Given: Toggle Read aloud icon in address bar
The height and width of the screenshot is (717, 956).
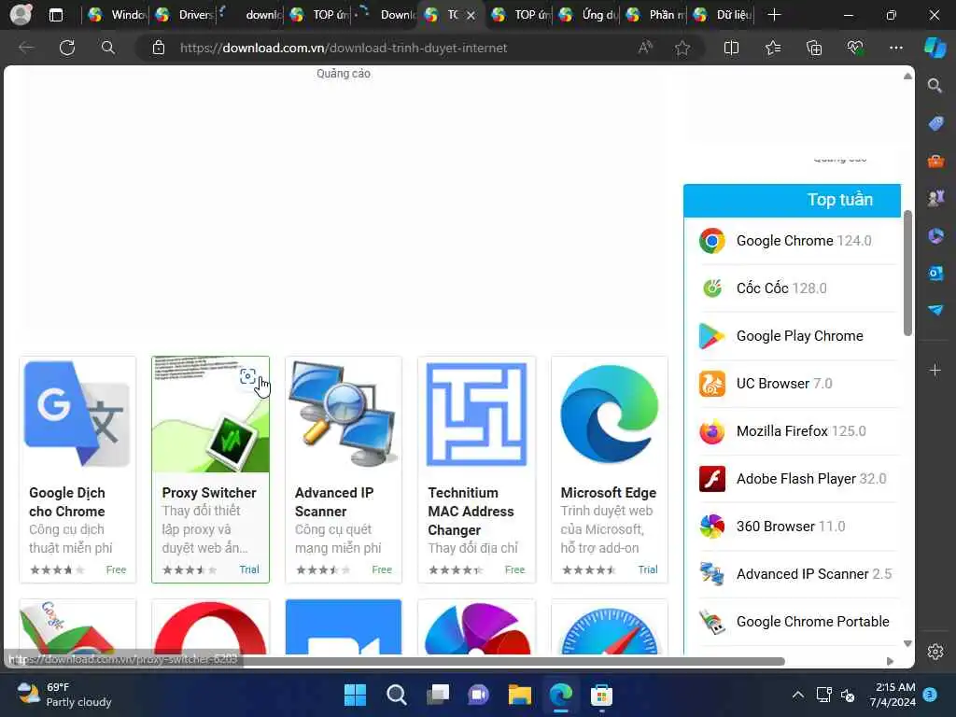Looking at the screenshot, I should (x=645, y=48).
